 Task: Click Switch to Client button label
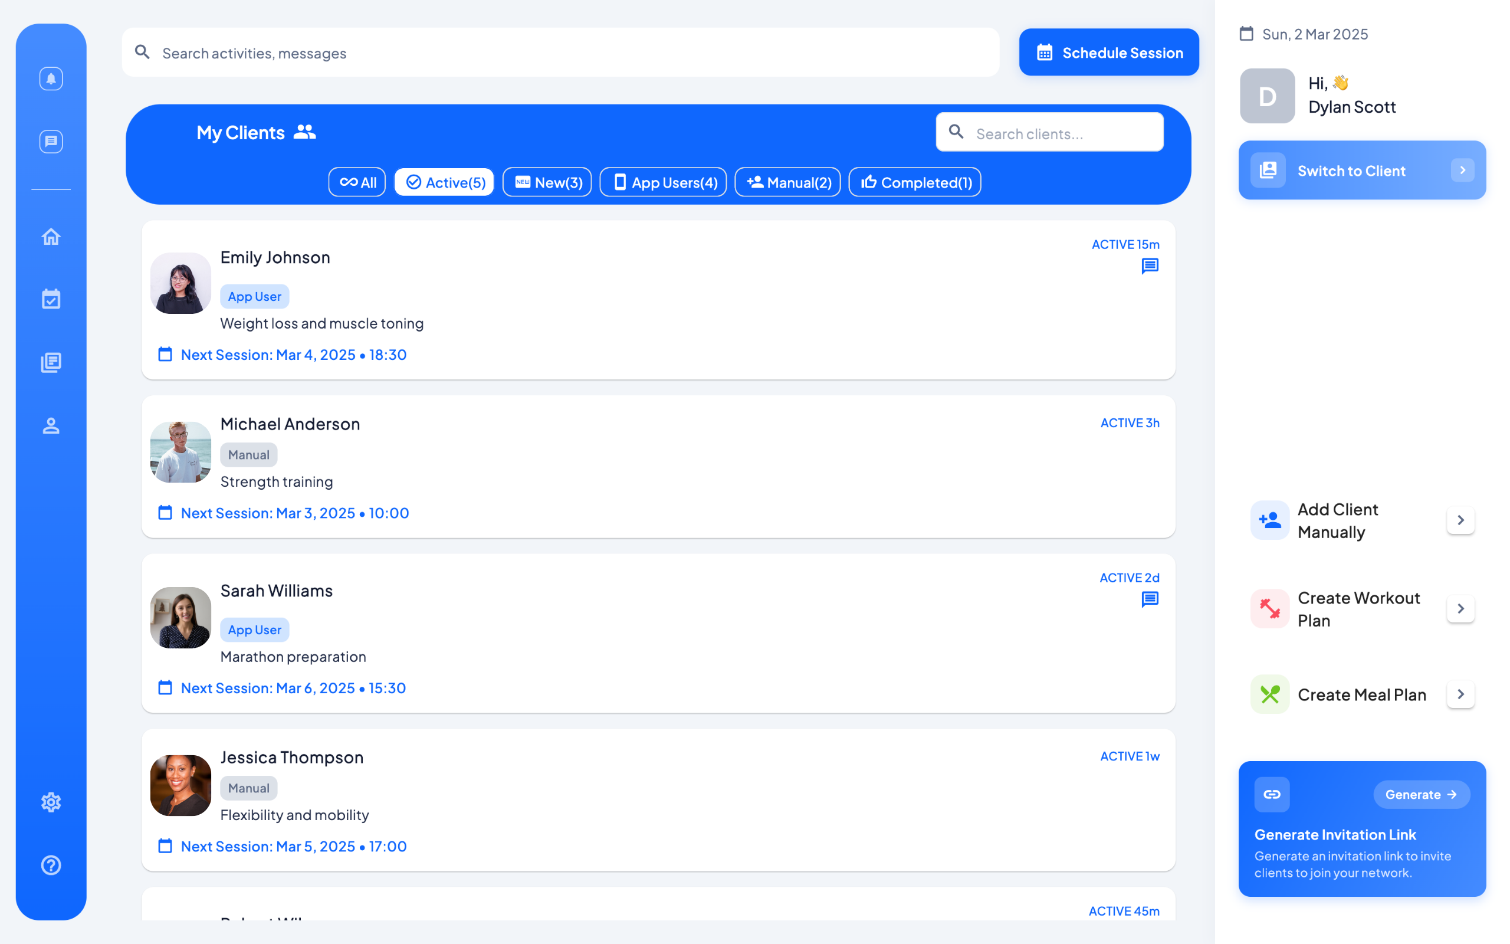click(x=1351, y=171)
